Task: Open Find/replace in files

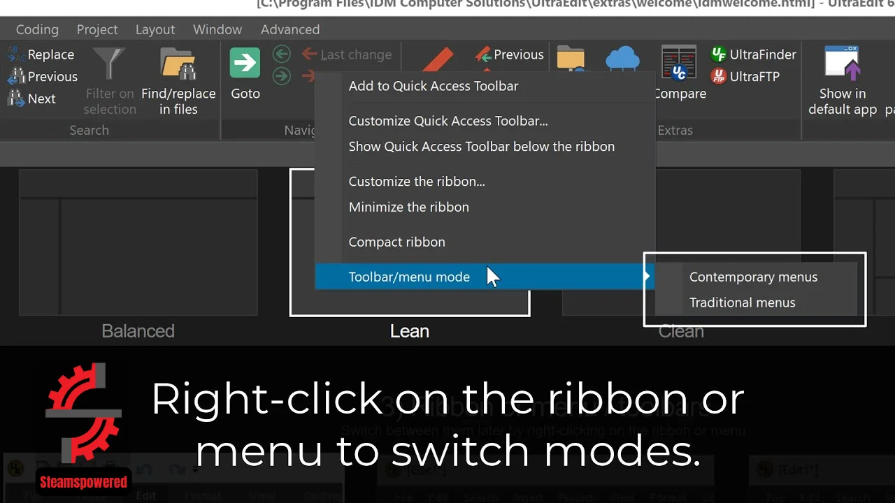Action: [x=178, y=81]
